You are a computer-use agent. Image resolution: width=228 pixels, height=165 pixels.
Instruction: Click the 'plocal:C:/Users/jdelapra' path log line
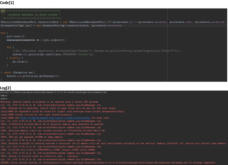(x=54, y=92)
